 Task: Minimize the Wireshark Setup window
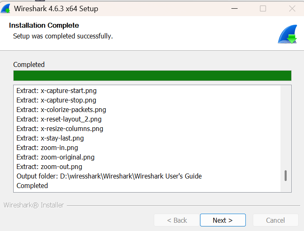[234, 9]
